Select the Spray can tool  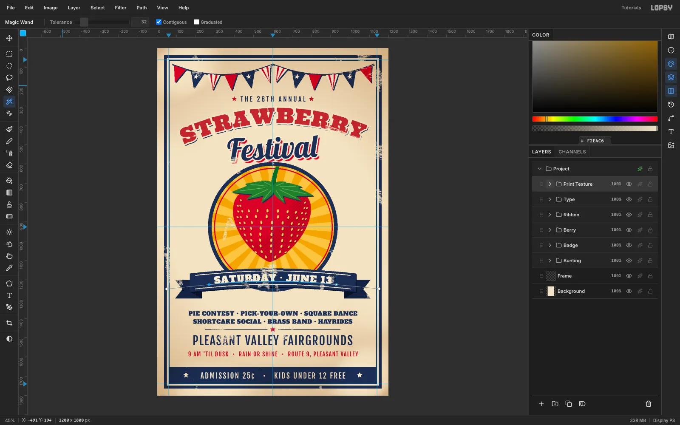(x=9, y=153)
